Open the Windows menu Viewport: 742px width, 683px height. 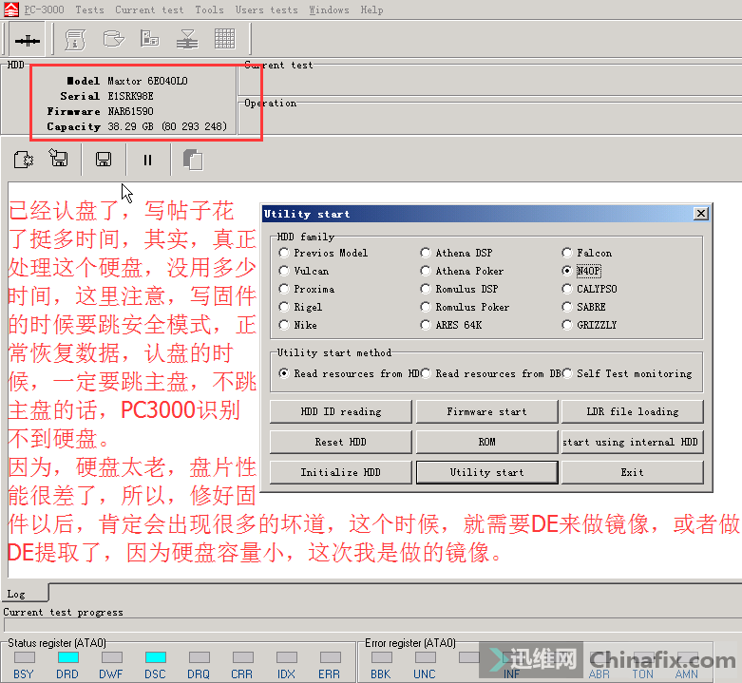(329, 9)
